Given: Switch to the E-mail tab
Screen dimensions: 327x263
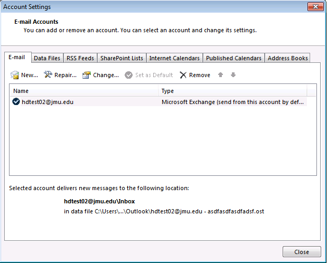Looking at the screenshot, I should pos(17,58).
